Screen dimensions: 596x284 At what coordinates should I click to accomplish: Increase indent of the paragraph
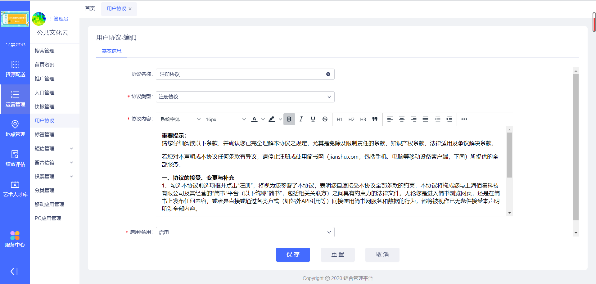click(449, 119)
